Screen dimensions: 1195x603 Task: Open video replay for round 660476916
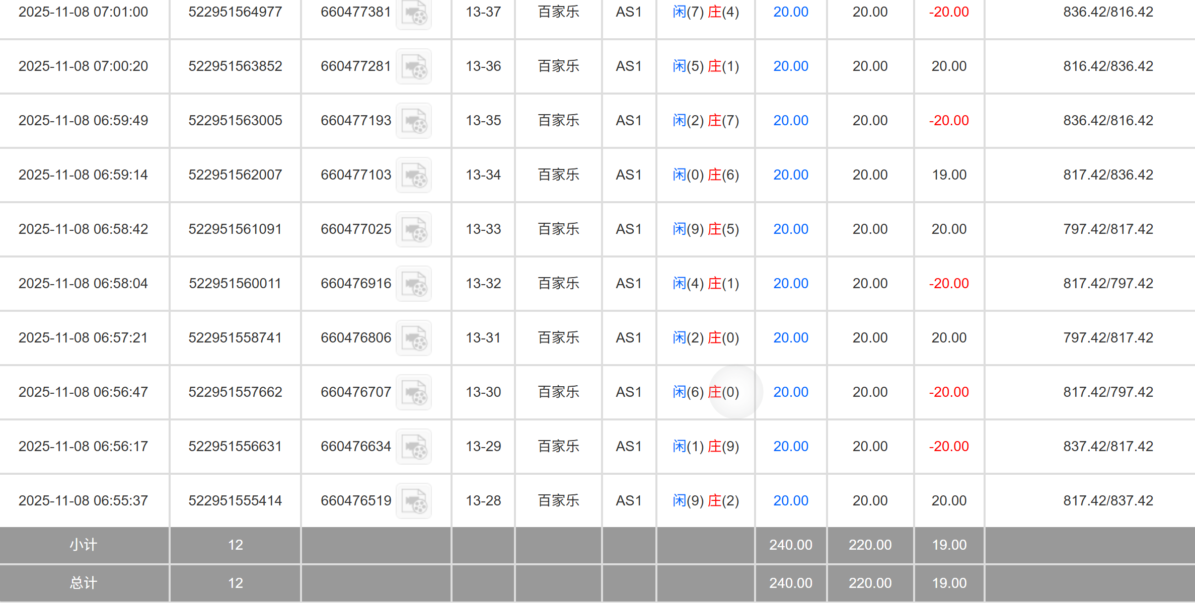414,284
